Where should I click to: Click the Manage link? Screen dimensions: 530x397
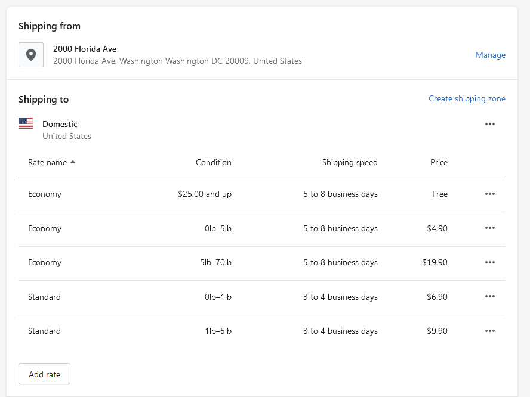(490, 55)
